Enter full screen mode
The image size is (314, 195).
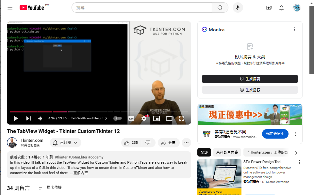coord(181,118)
